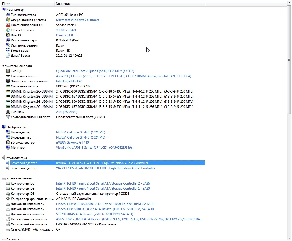Select the Вход в домен row label
The width and height of the screenshot is (292, 241).
(21, 51)
